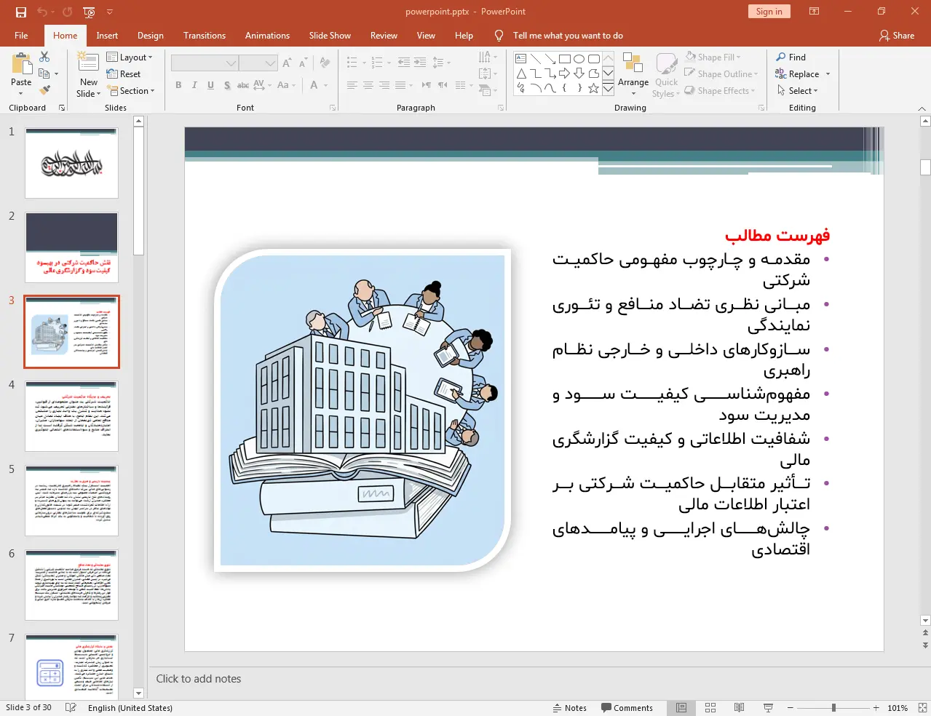Image resolution: width=931 pixels, height=716 pixels.
Task: Click the Sign in button
Action: pos(769,12)
